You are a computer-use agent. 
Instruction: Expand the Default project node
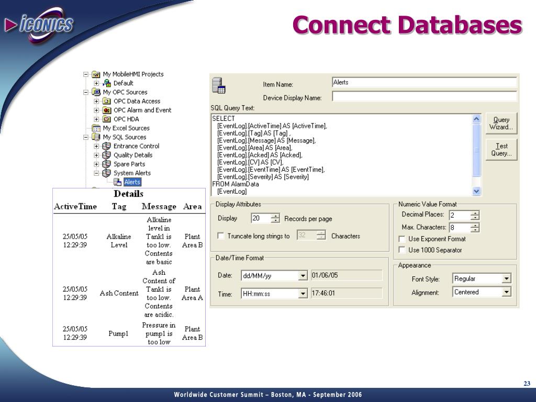96,83
